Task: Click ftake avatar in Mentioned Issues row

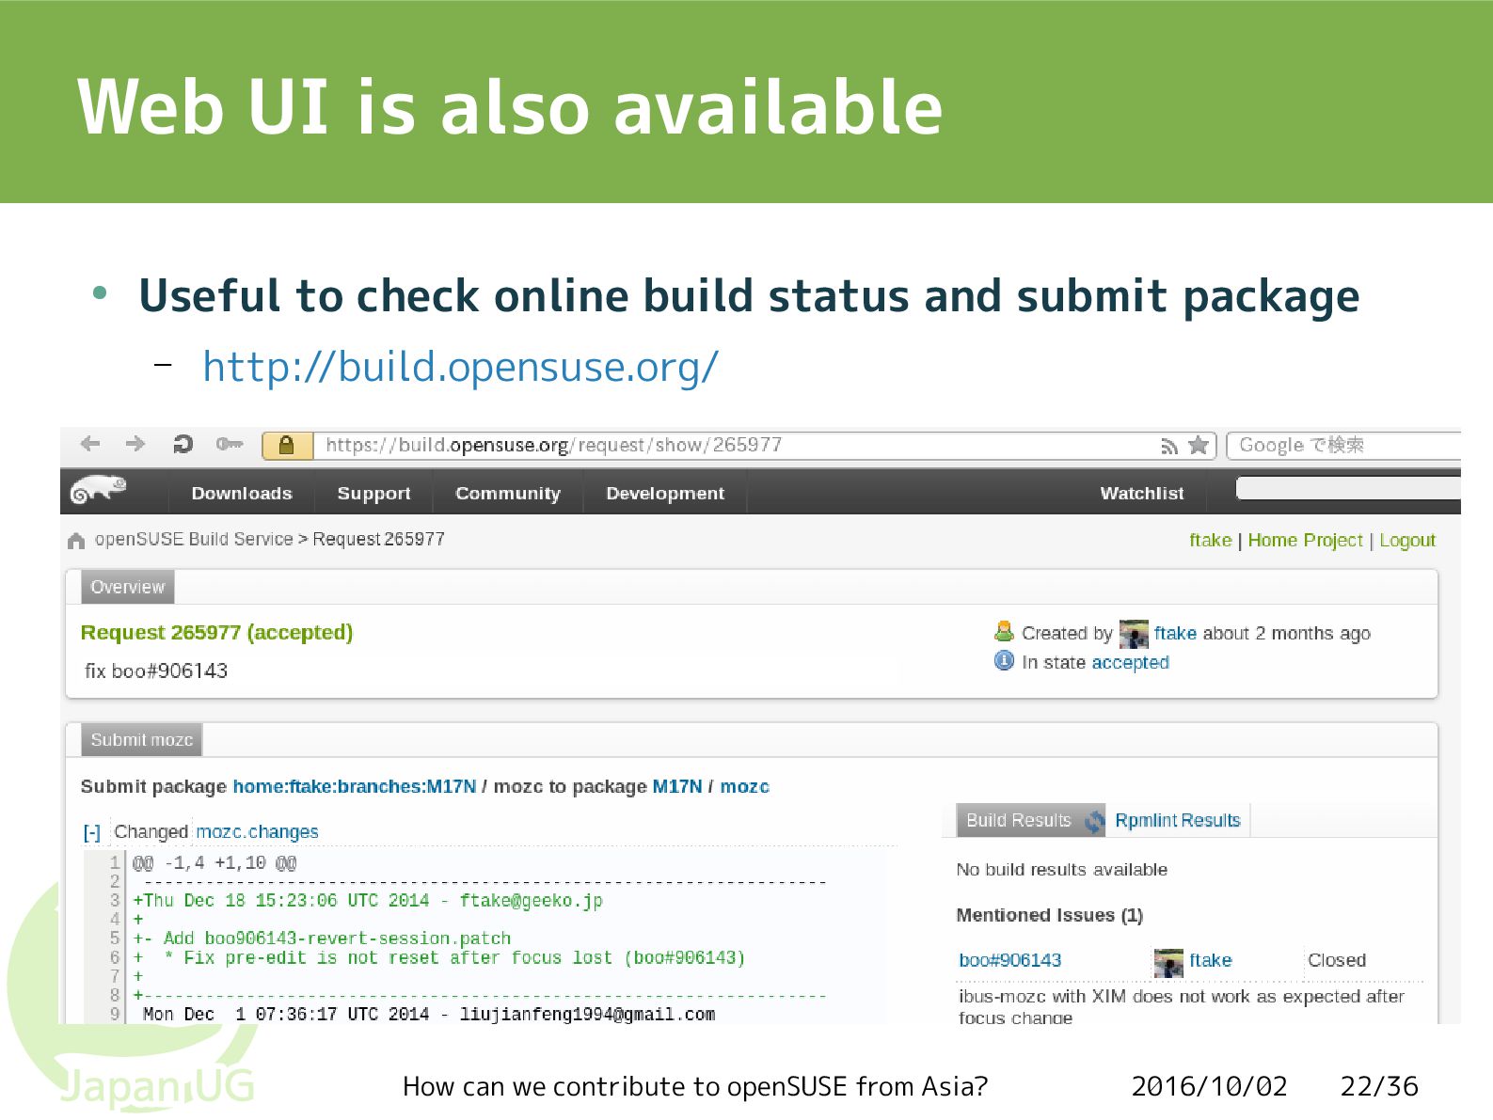Action: [x=1168, y=962]
